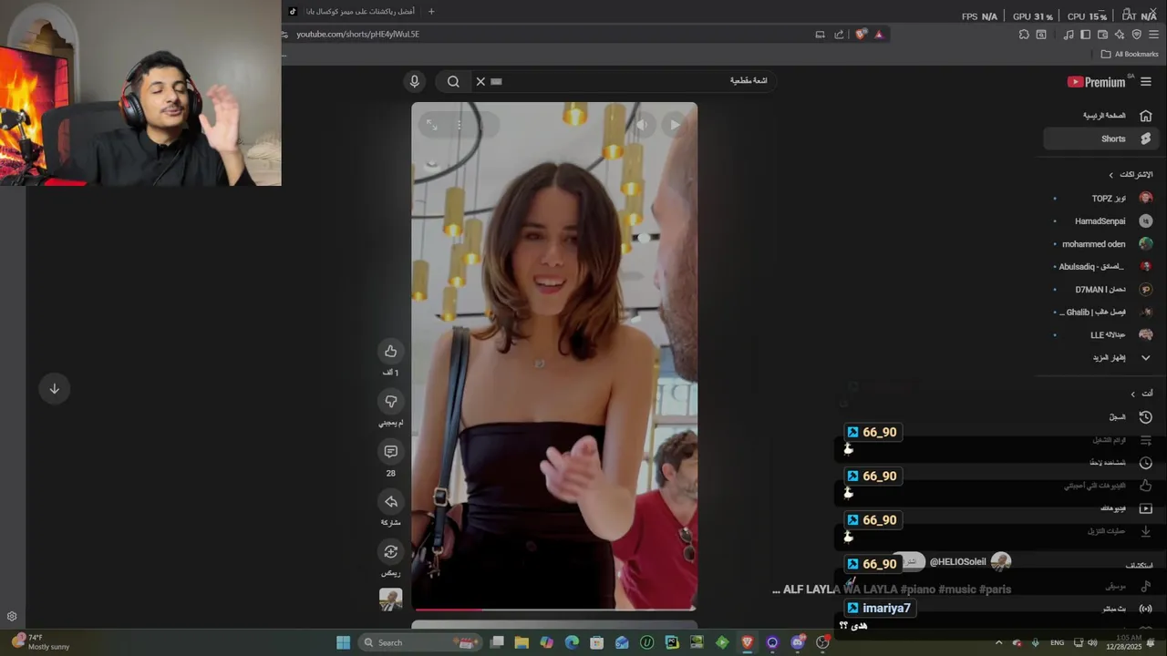
Task: Expand the Subscriptions section header
Action: [1131, 174]
